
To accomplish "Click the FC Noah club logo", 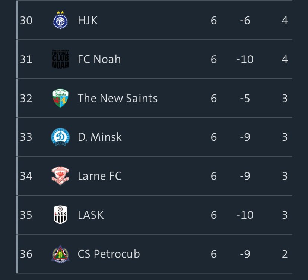I will coord(60,59).
